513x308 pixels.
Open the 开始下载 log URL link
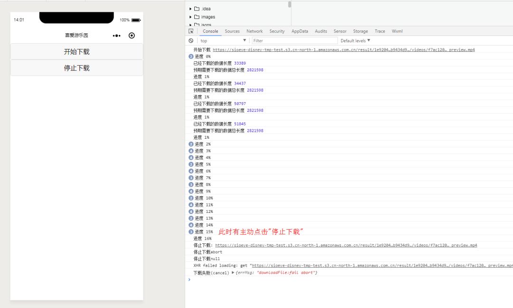click(x=344, y=50)
